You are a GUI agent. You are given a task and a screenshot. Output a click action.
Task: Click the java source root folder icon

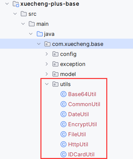(x=40, y=34)
